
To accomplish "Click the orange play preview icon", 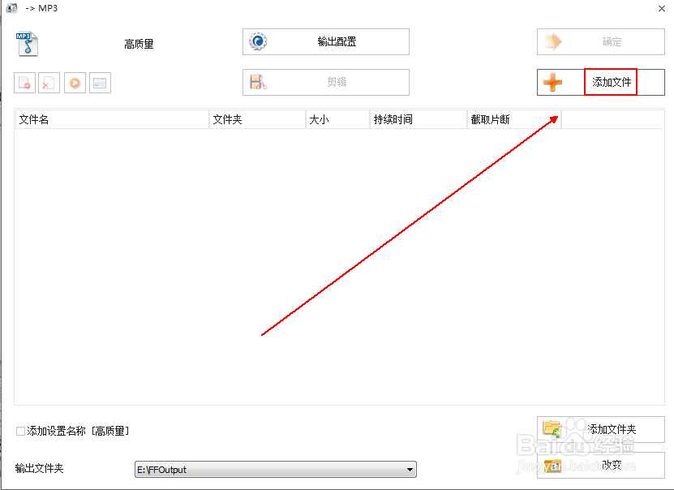I will pos(74,82).
